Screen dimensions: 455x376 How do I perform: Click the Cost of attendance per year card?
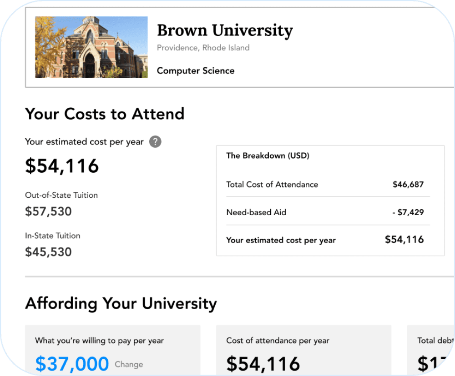(x=303, y=350)
